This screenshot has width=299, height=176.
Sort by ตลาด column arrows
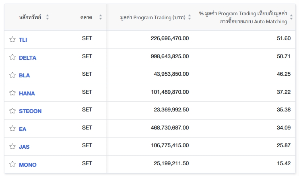coord(101,17)
